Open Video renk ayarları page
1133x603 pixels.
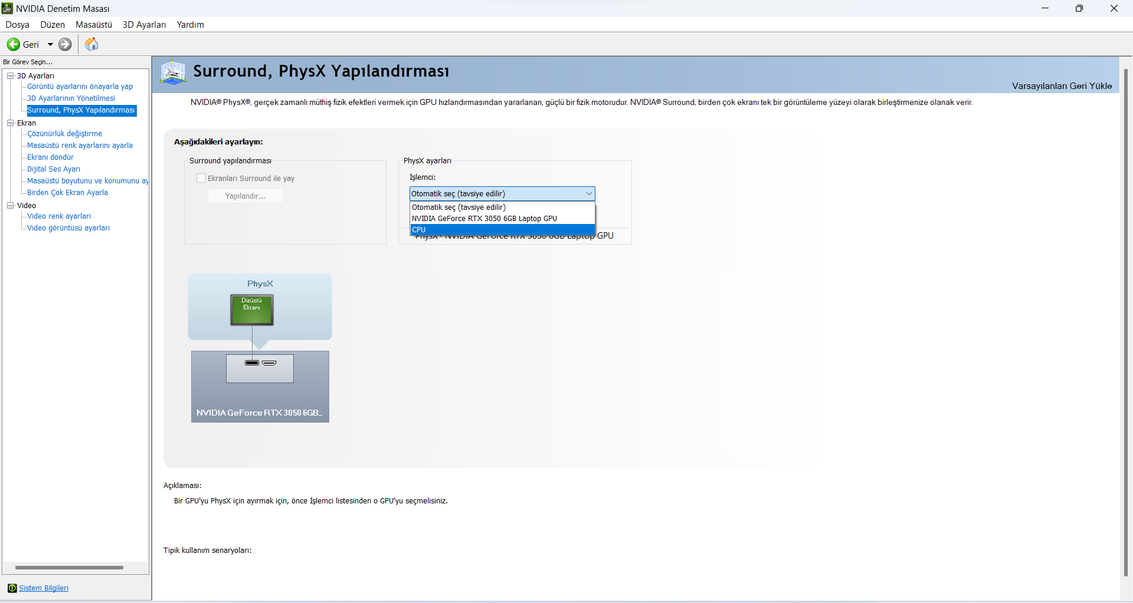tap(59, 216)
